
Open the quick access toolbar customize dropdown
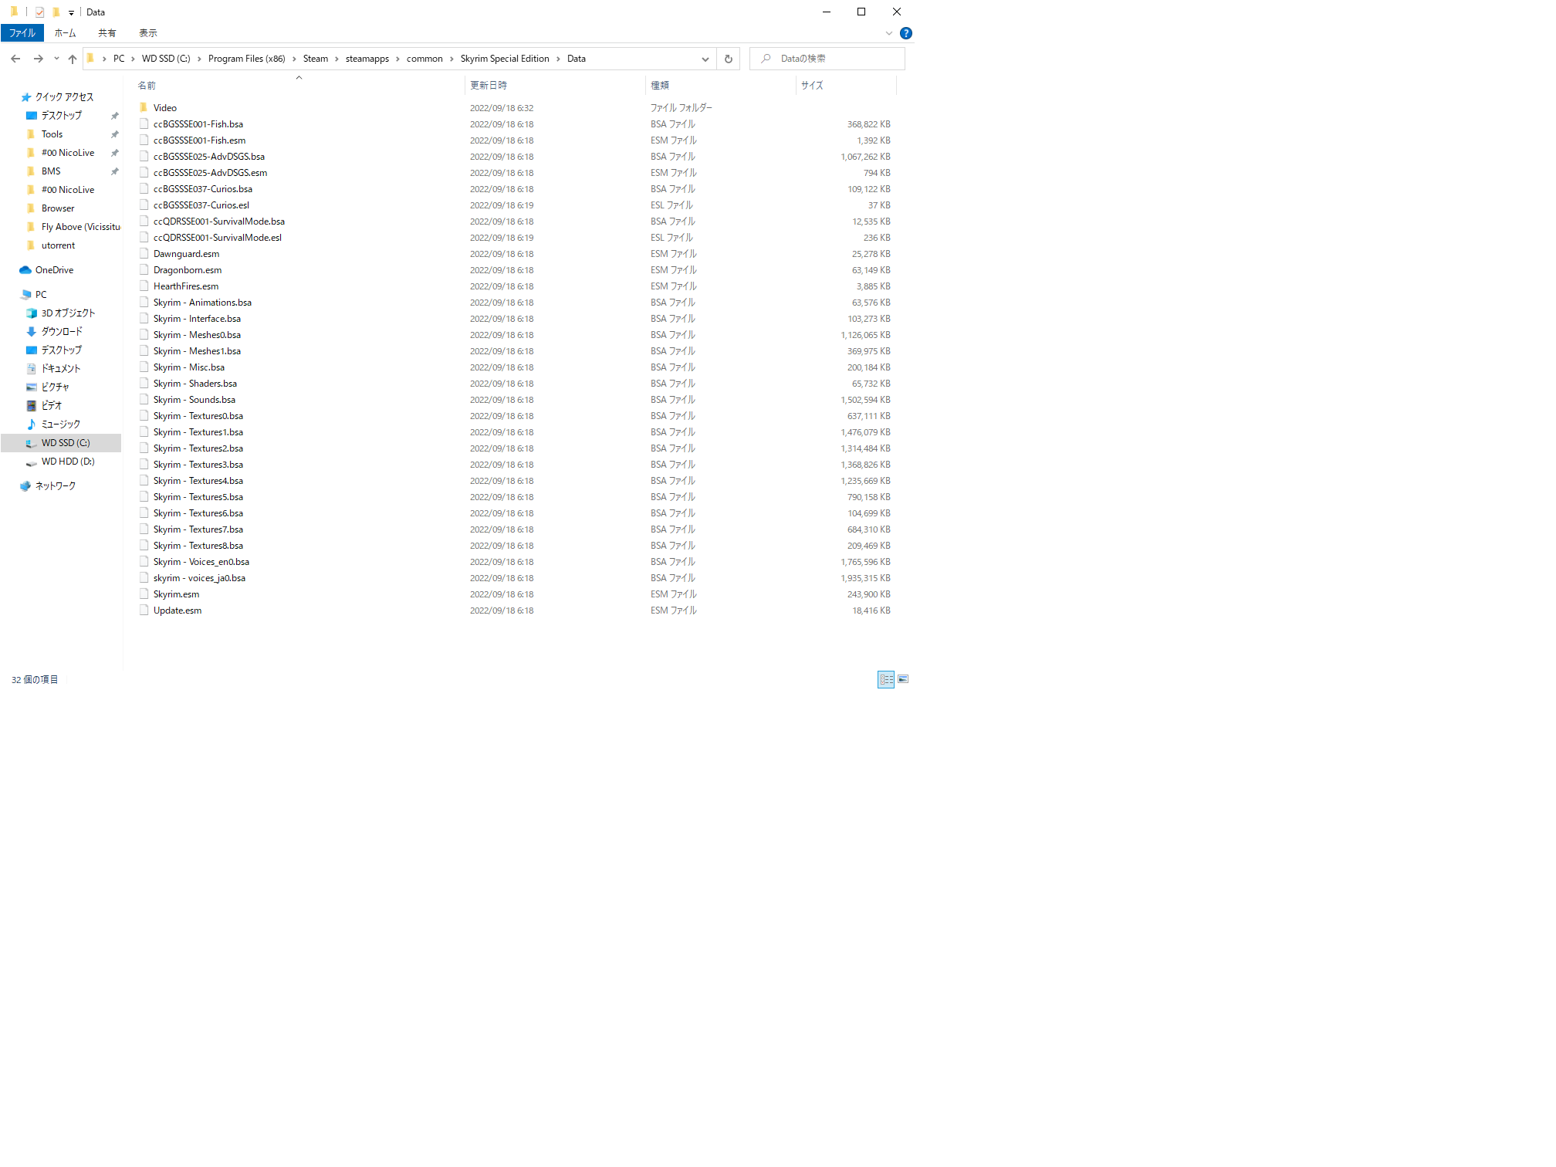coord(71,12)
